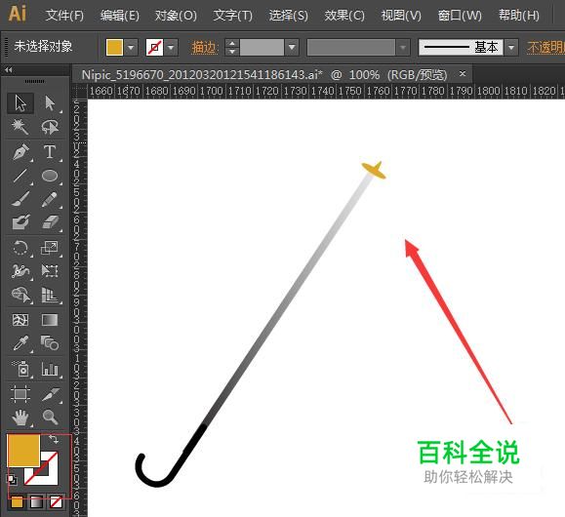Select the Mesh tool
This screenshot has width=565, height=517.
(20, 320)
